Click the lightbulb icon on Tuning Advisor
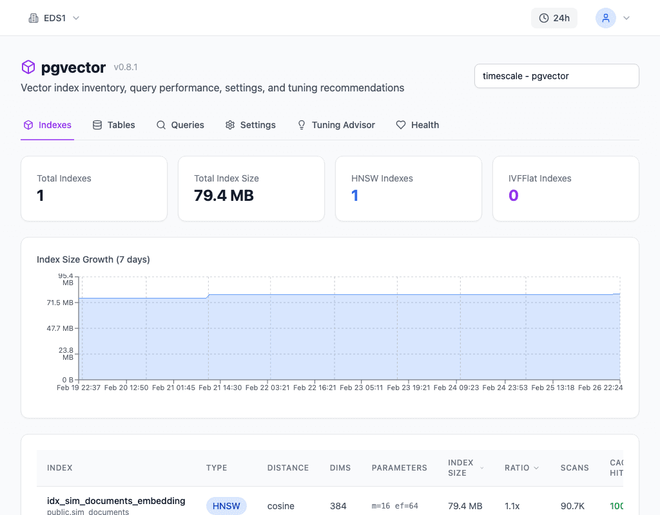The image size is (660, 515). 302,125
